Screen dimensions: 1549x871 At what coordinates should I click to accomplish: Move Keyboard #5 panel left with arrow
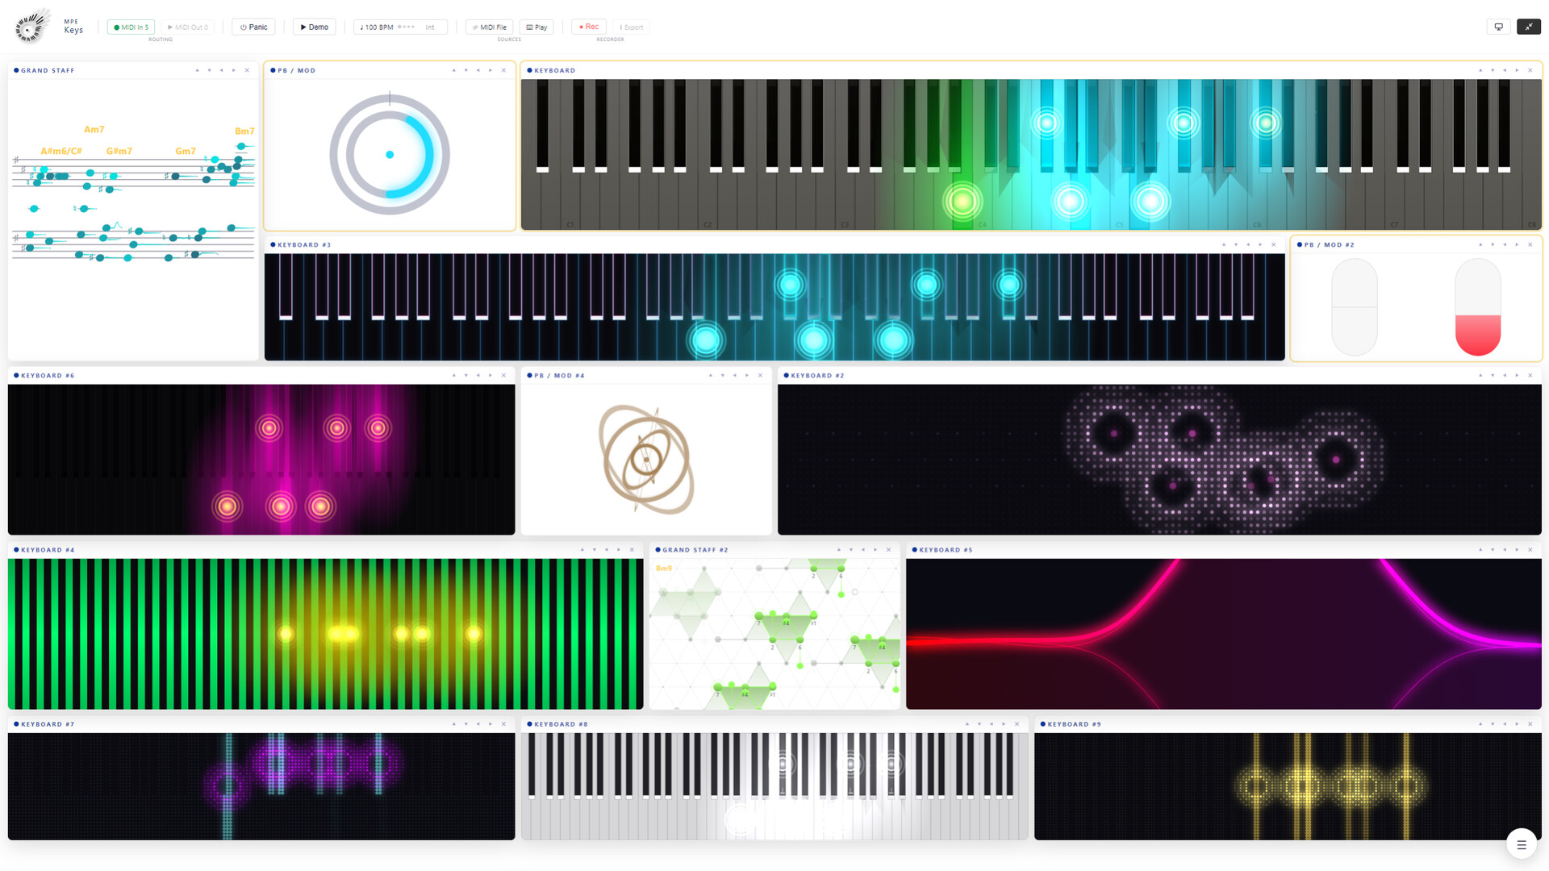pos(1505,549)
